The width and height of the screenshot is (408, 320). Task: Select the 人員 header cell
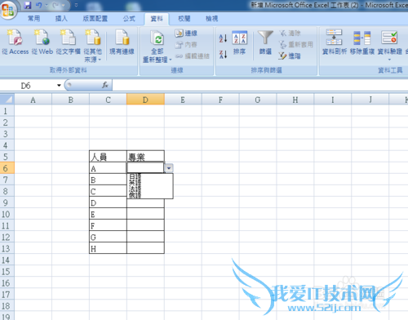click(x=108, y=157)
